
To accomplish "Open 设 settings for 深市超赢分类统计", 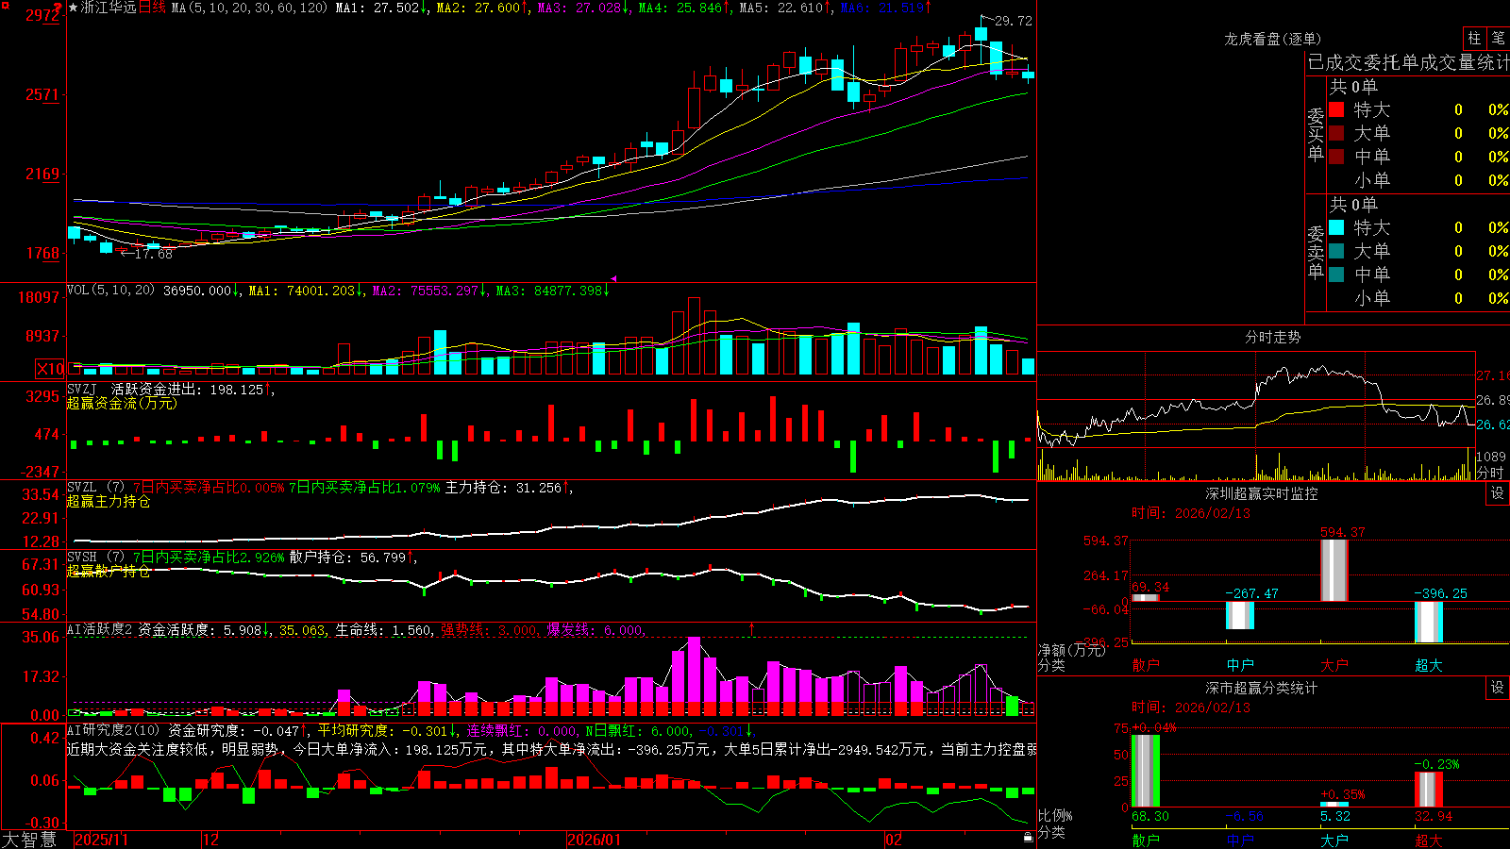I will point(1498,688).
